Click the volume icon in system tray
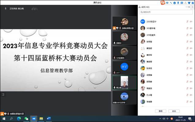Screen dimensions: 195x122 [164, 119]
